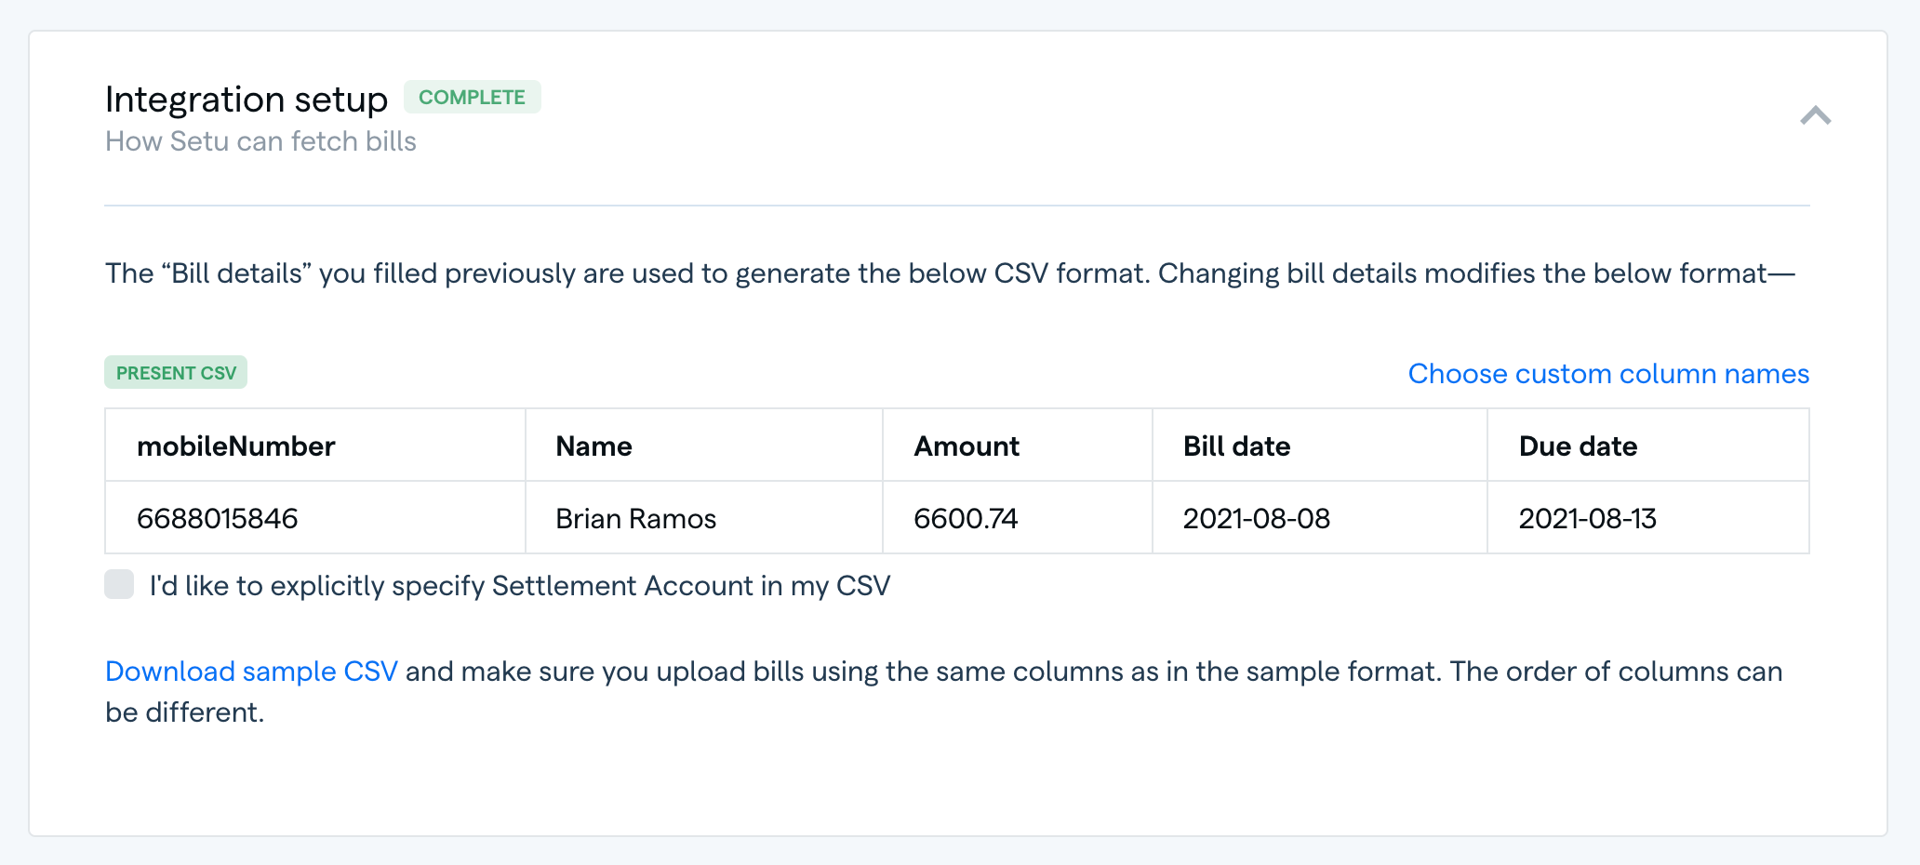1920x865 pixels.
Task: Select the Brian Ramos table cell
Action: 635,518
